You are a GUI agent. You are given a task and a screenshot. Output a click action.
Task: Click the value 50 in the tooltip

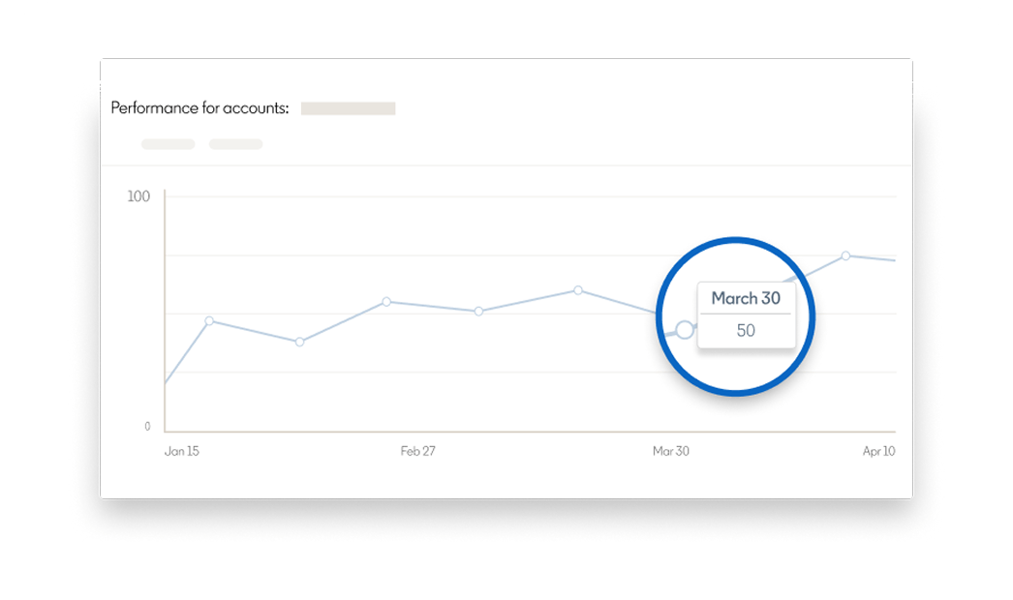point(746,331)
